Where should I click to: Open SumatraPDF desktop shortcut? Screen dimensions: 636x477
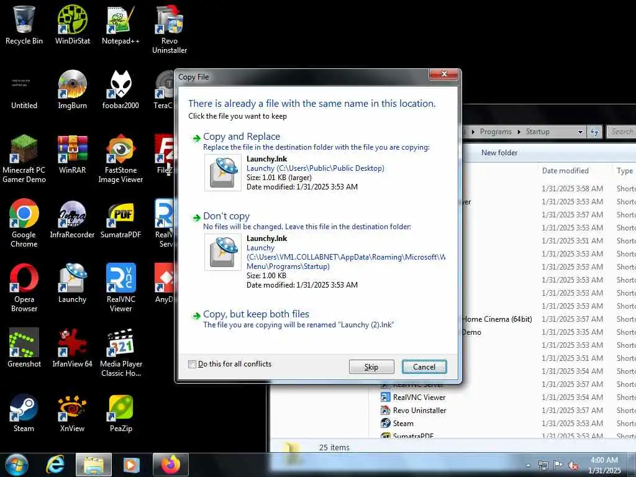(x=120, y=219)
